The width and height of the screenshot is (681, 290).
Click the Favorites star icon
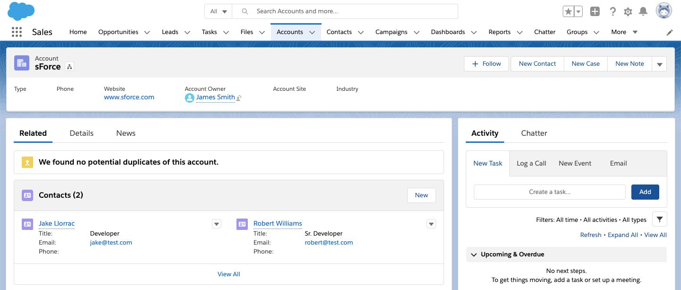(568, 12)
